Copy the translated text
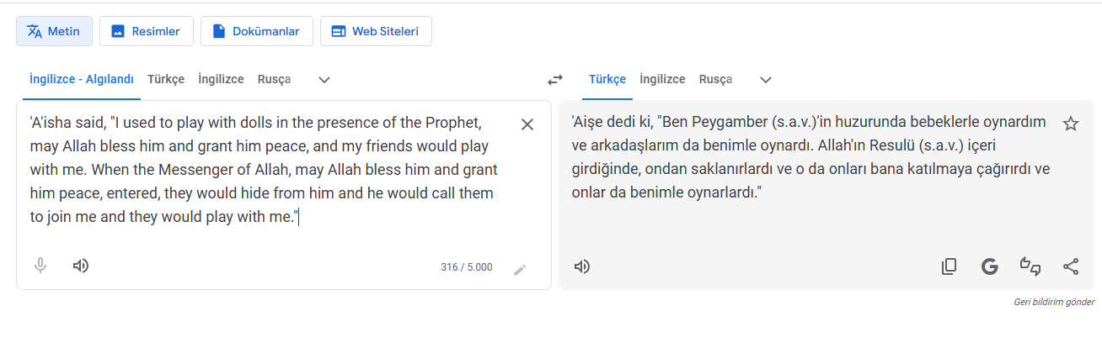 [949, 267]
